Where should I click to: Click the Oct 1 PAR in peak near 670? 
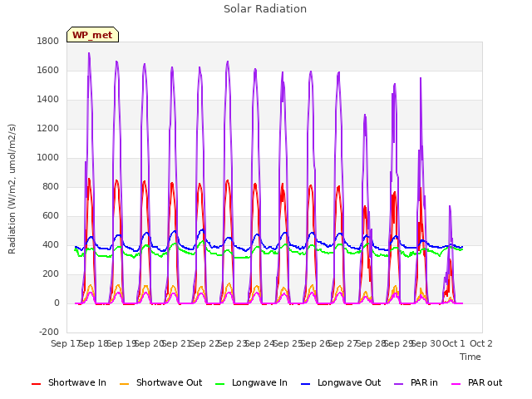pyautogui.click(x=450, y=207)
